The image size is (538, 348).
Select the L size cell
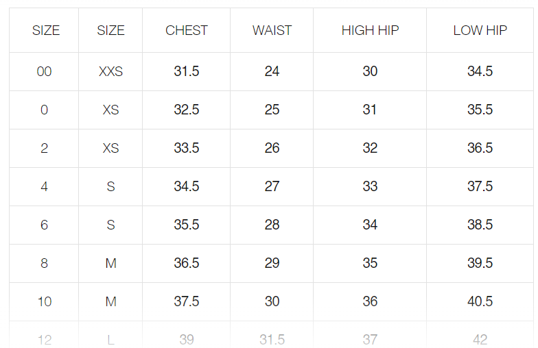point(110,340)
